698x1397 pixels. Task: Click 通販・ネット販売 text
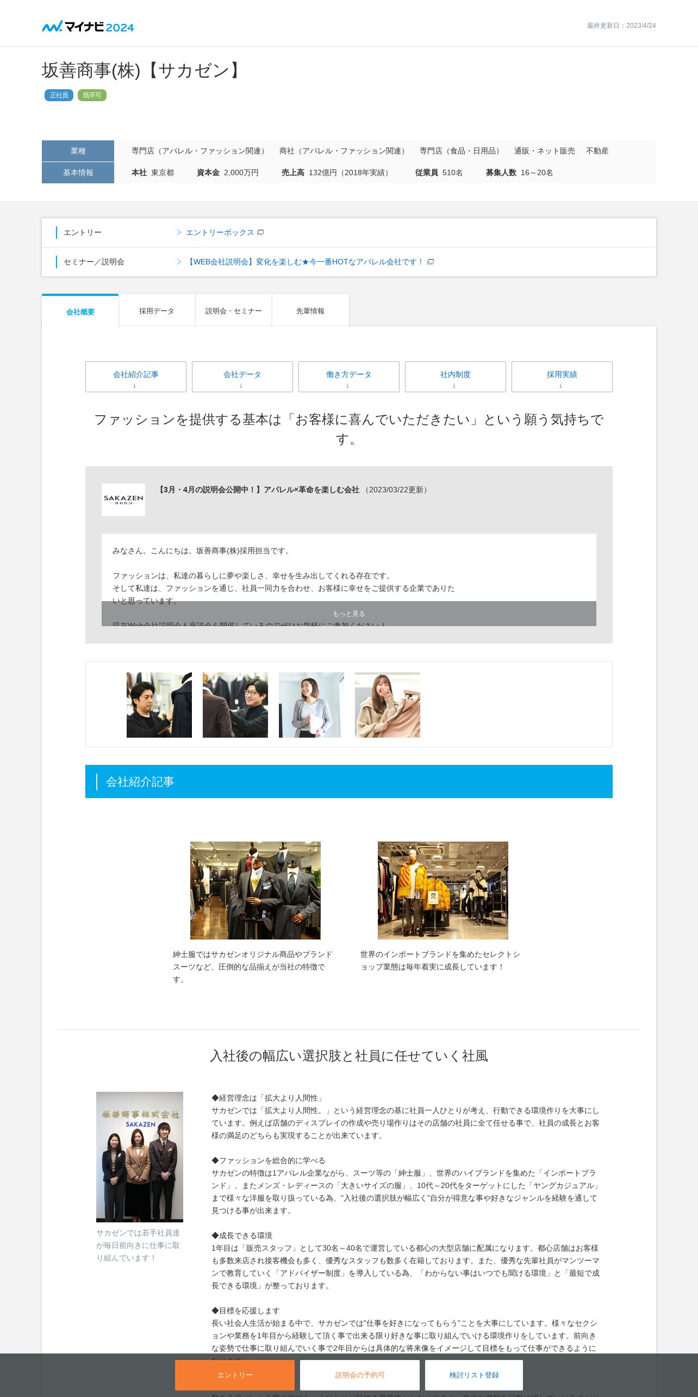click(x=544, y=151)
